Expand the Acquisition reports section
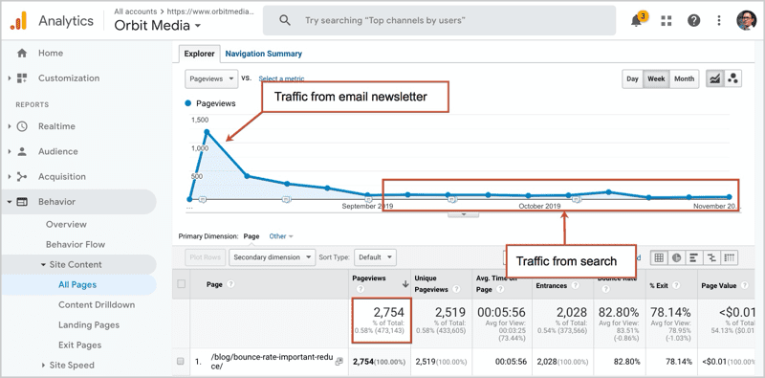The height and width of the screenshot is (378, 765). pyautogui.click(x=9, y=177)
